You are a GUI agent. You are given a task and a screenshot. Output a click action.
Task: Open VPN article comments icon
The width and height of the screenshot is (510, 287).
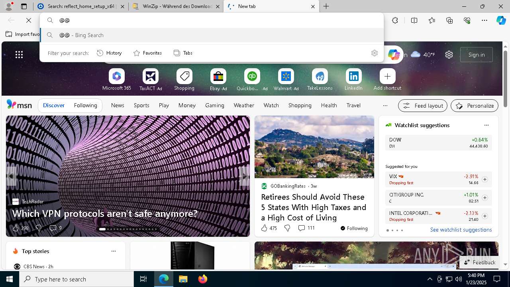55,228
